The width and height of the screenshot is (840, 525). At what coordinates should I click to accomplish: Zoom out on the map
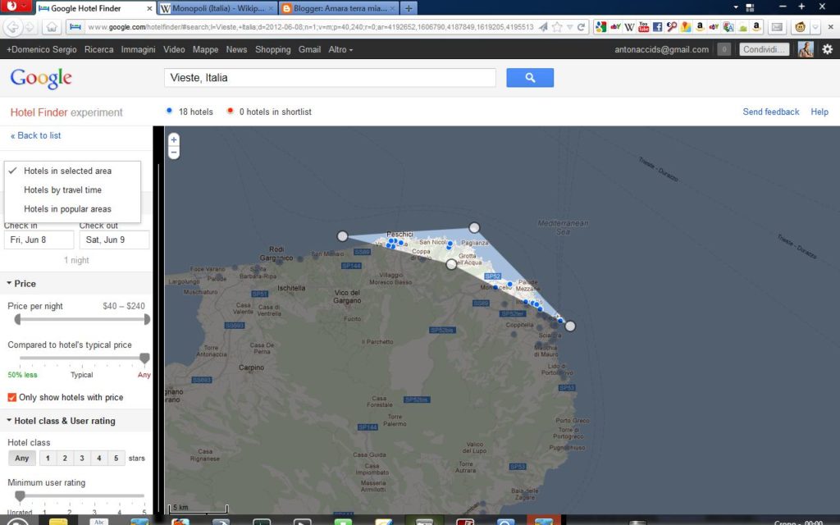[174, 153]
